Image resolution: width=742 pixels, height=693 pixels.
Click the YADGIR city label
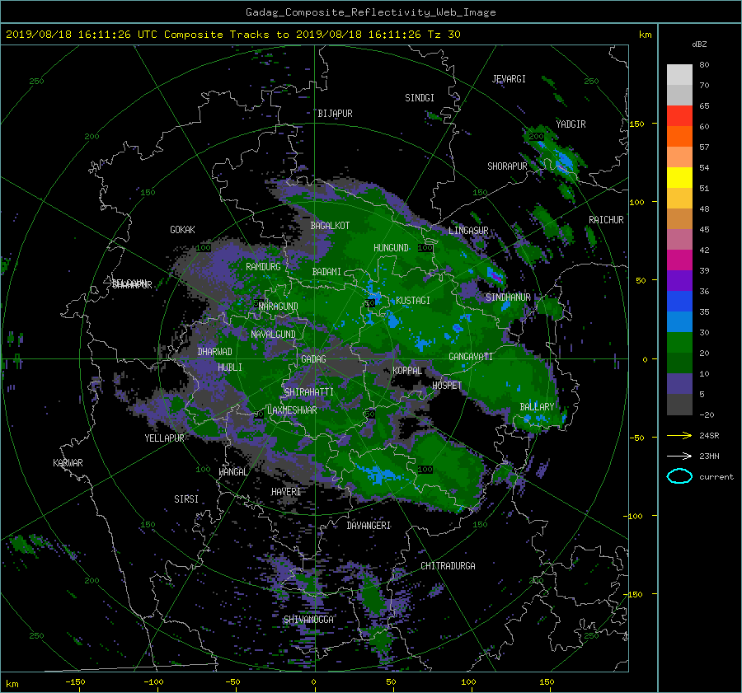(571, 124)
